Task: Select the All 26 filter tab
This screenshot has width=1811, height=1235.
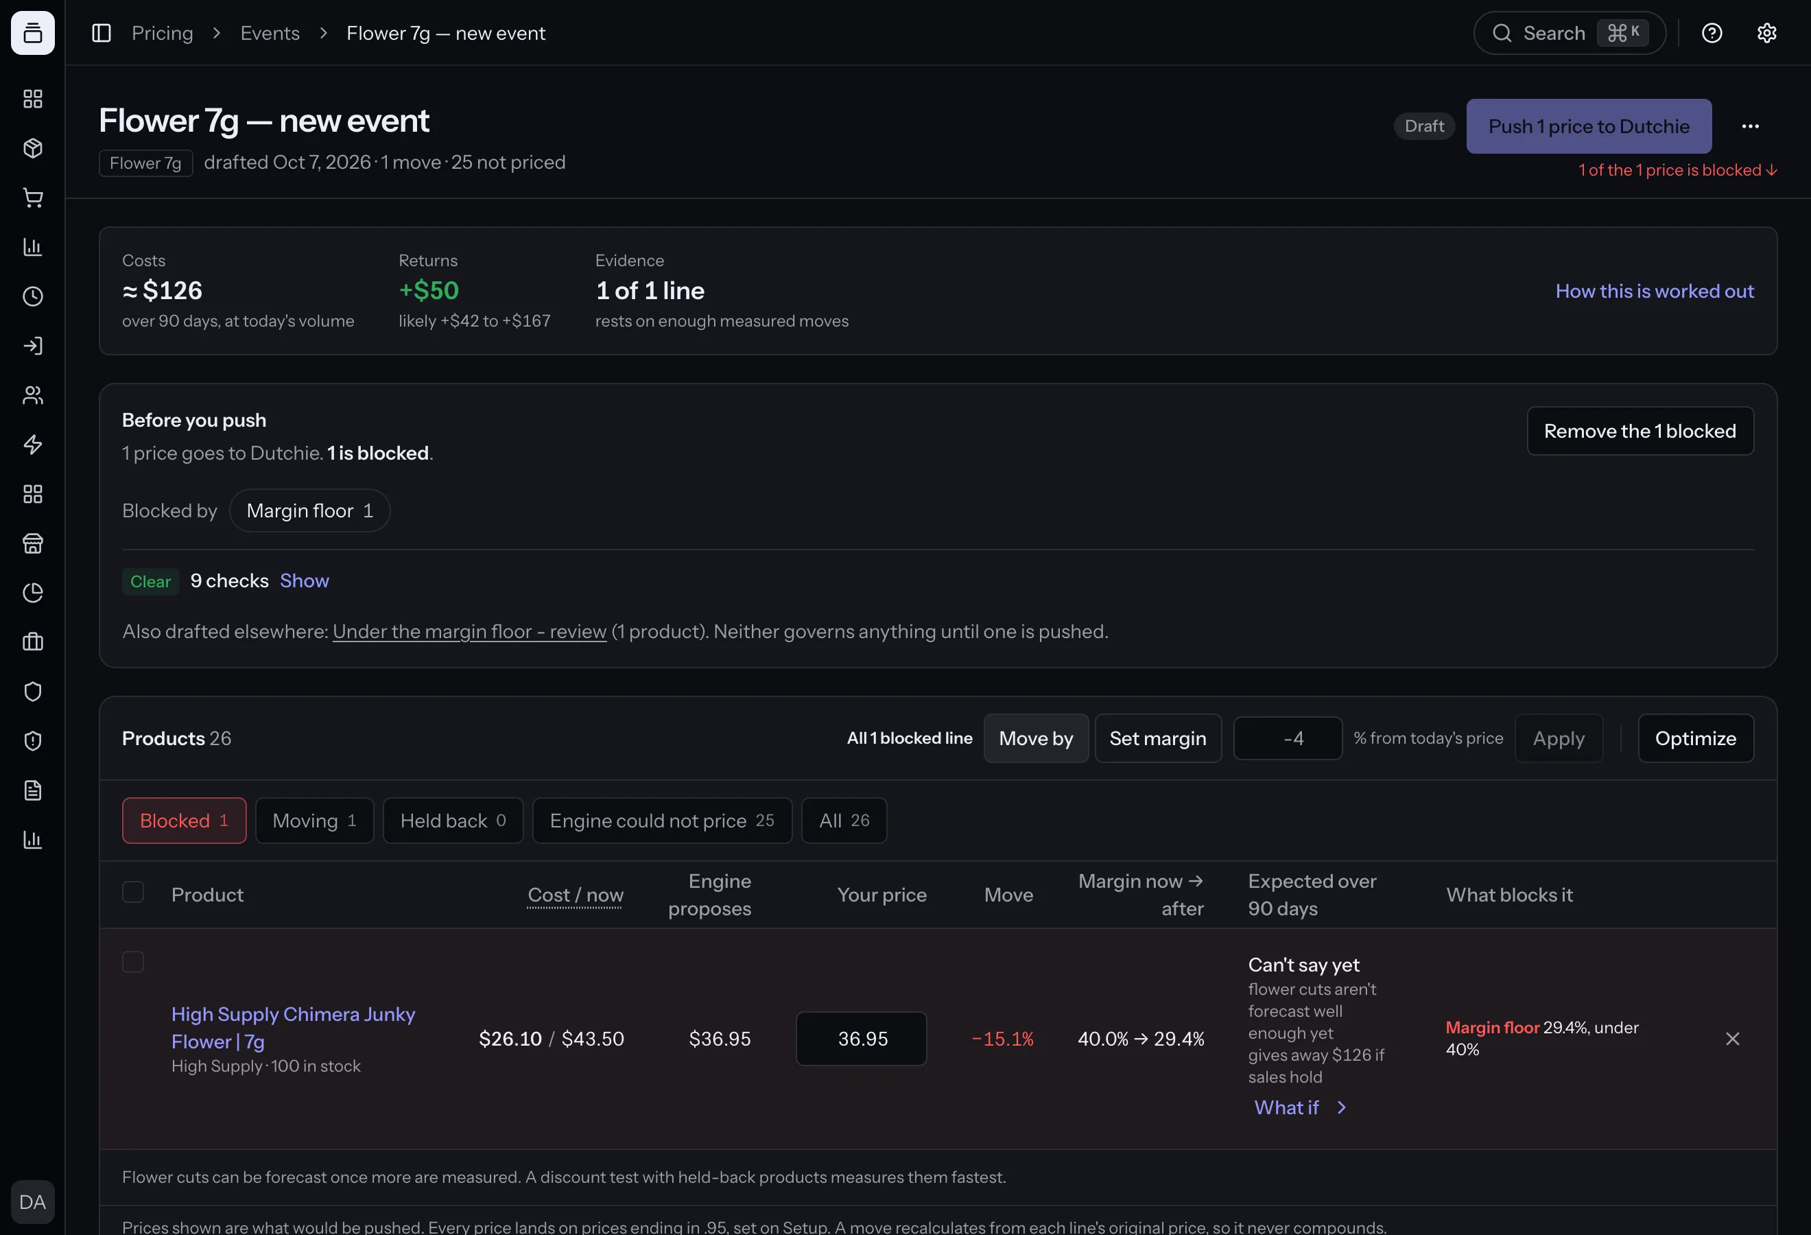Action: coord(844,821)
